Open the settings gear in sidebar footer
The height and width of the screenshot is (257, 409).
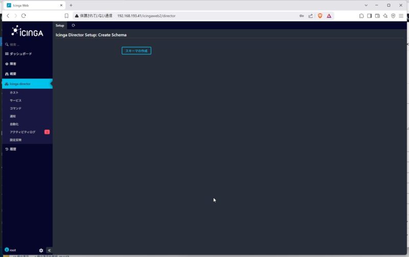pyautogui.click(x=41, y=250)
